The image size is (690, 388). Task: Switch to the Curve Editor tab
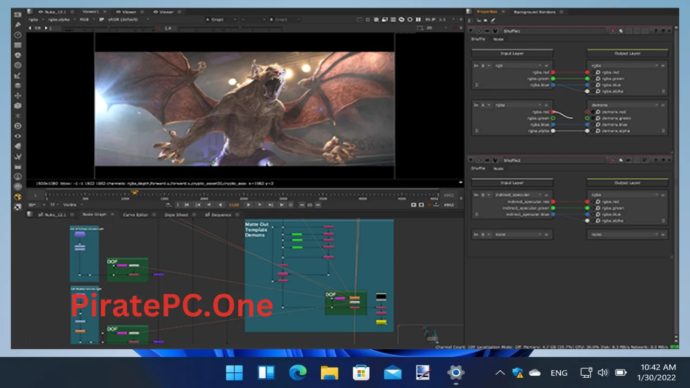pos(135,215)
